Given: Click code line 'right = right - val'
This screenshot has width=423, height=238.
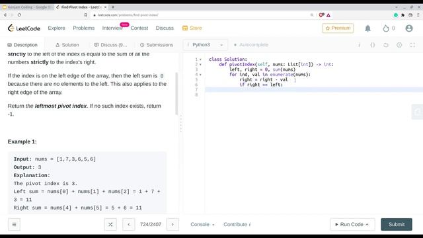Looking at the screenshot, I should coord(264,79).
